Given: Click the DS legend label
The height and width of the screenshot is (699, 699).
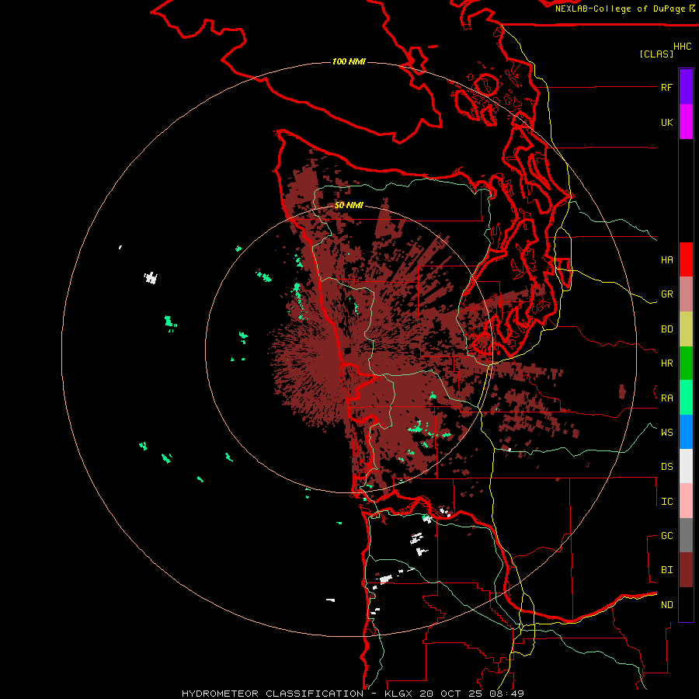Looking at the screenshot, I should tap(666, 467).
